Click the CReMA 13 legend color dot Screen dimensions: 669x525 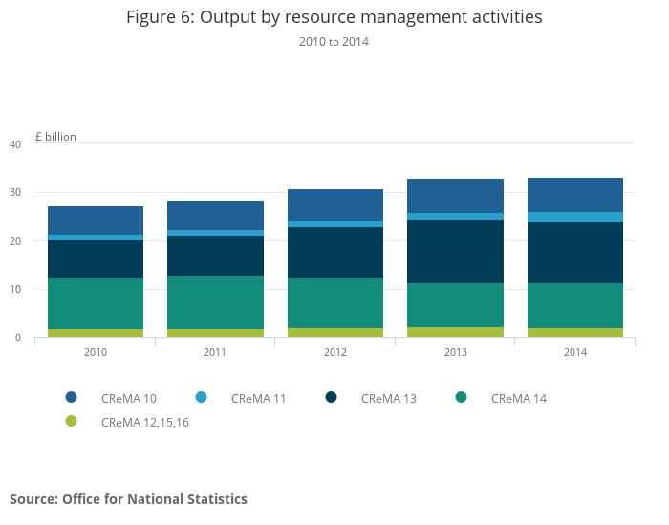tap(331, 397)
